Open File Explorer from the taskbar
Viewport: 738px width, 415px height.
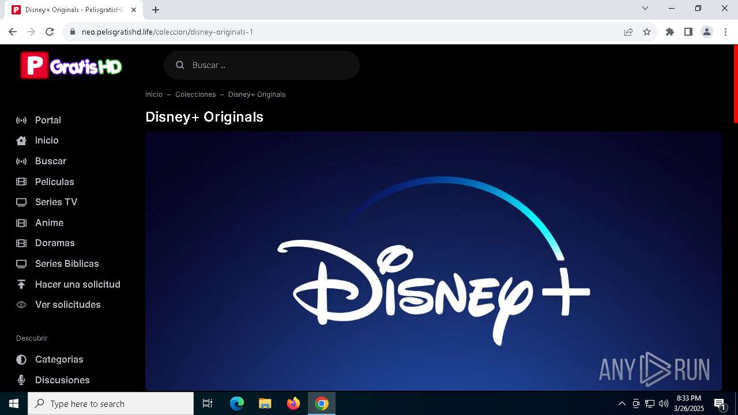click(265, 403)
